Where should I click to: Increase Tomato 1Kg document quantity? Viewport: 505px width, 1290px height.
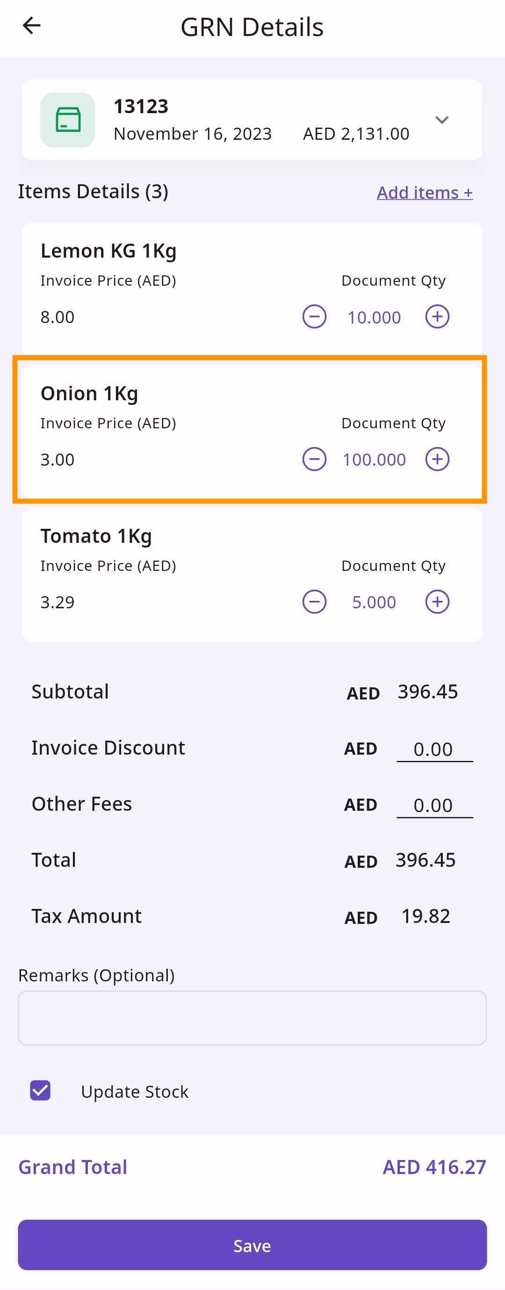437,601
